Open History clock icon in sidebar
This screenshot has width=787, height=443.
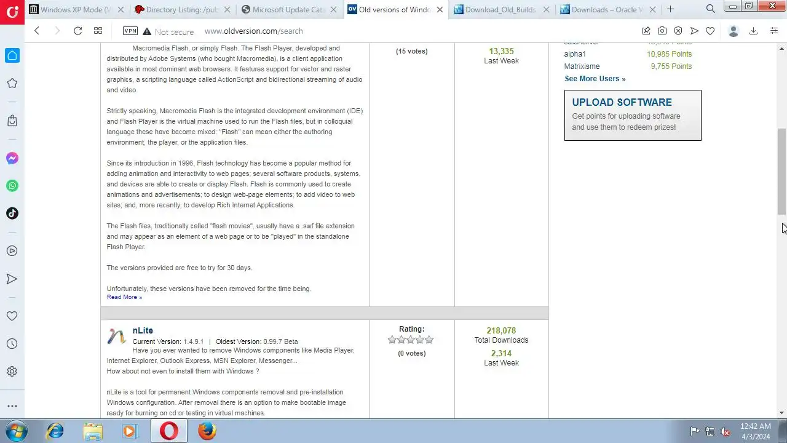(x=12, y=344)
